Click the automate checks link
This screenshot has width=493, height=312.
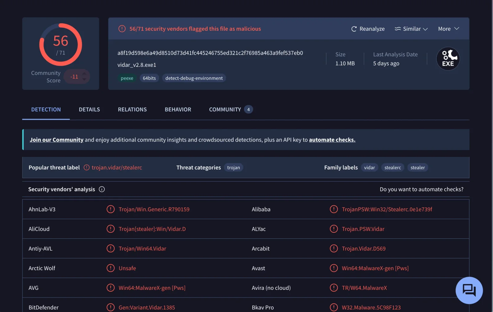(x=332, y=140)
